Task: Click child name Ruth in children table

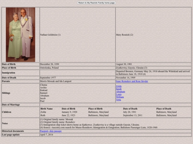Action: coord(43,115)
